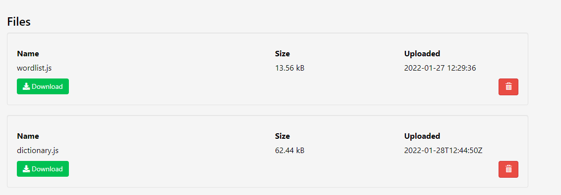Image resolution: width=561 pixels, height=195 pixels.
Task: Click the 62.44 kB size value
Action: click(x=290, y=151)
